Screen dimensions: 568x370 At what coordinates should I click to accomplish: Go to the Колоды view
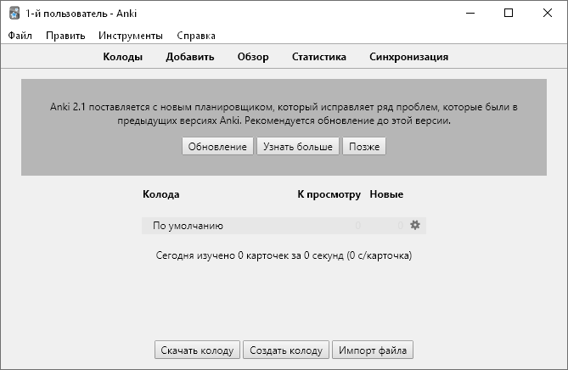point(122,57)
